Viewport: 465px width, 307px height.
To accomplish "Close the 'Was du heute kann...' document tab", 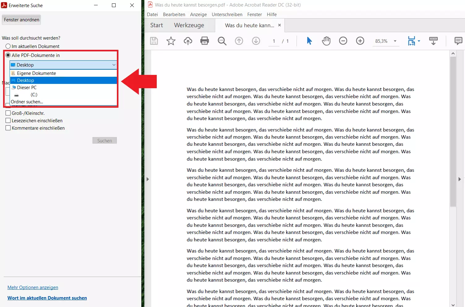I will point(279,25).
